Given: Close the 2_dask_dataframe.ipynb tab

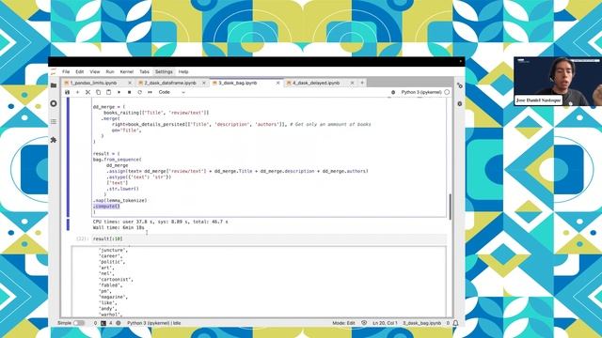Looking at the screenshot, I should (x=204, y=83).
